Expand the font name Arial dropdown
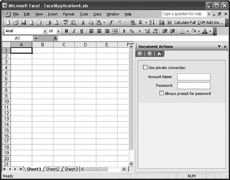 click(45, 31)
